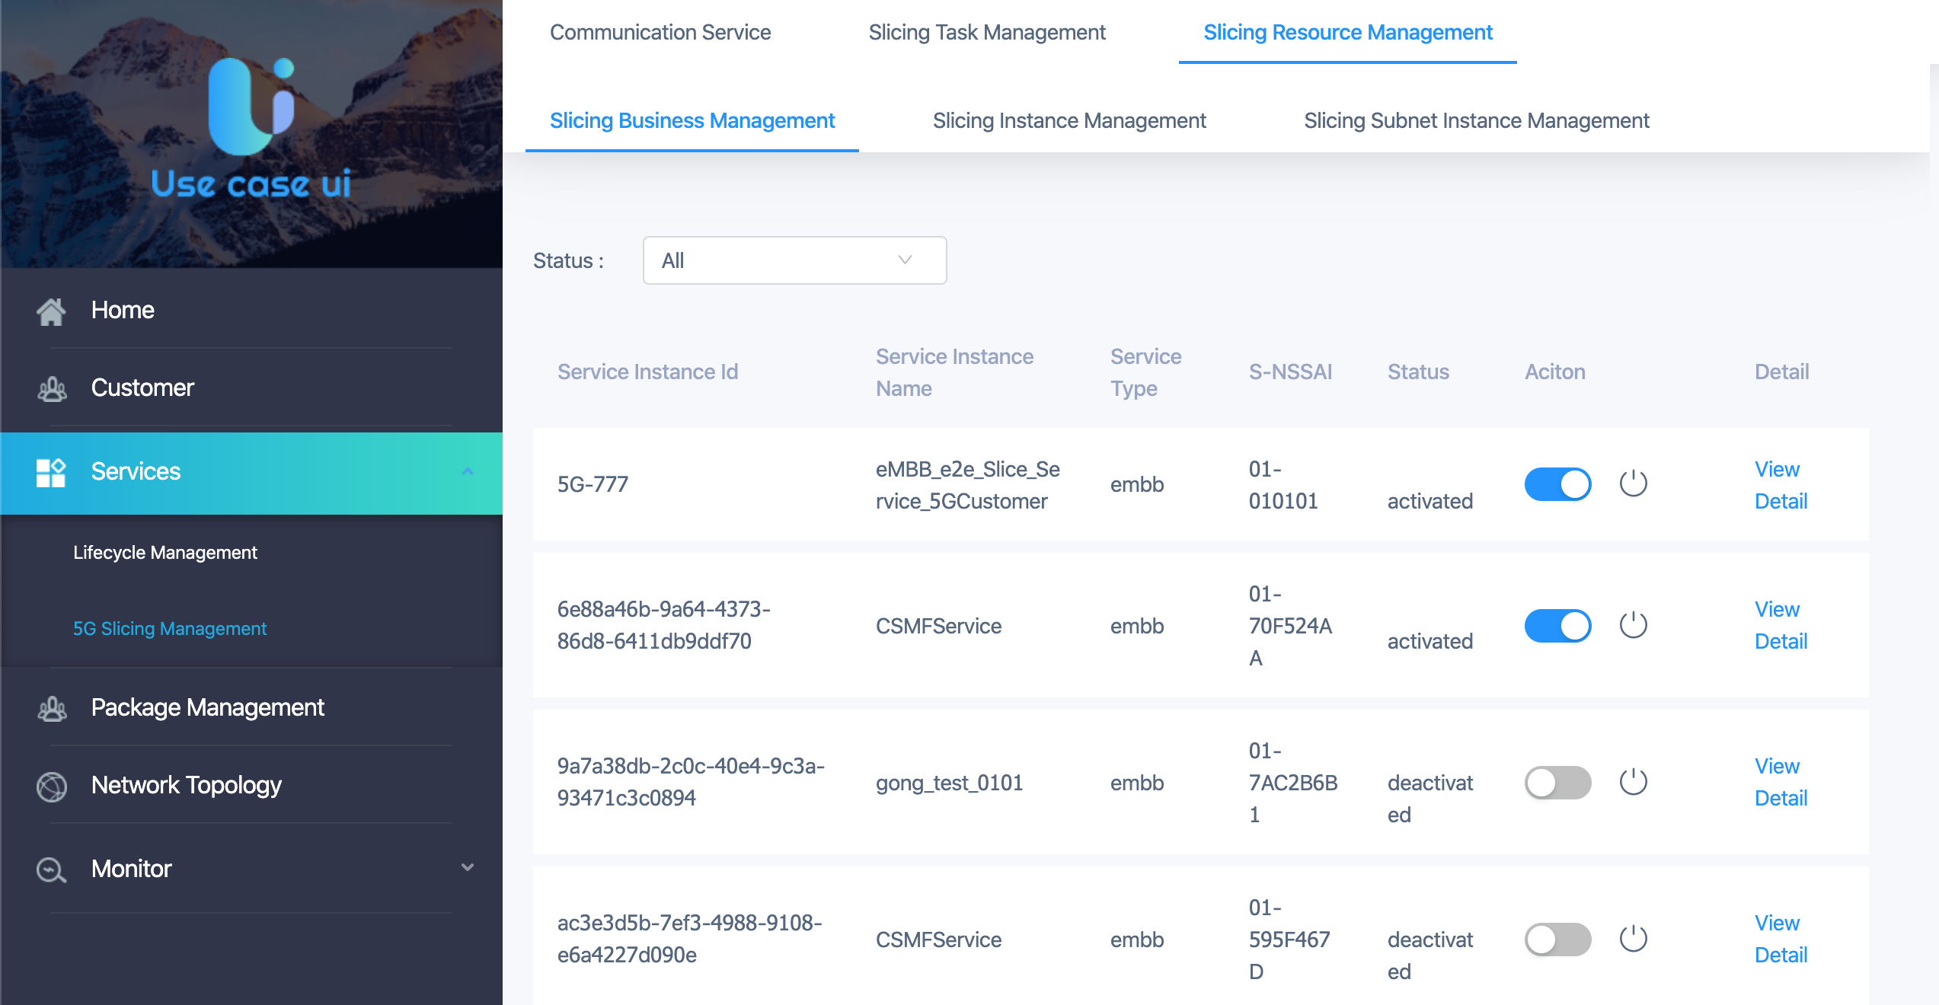
Task: Open the Status filter dropdown
Action: click(x=794, y=260)
